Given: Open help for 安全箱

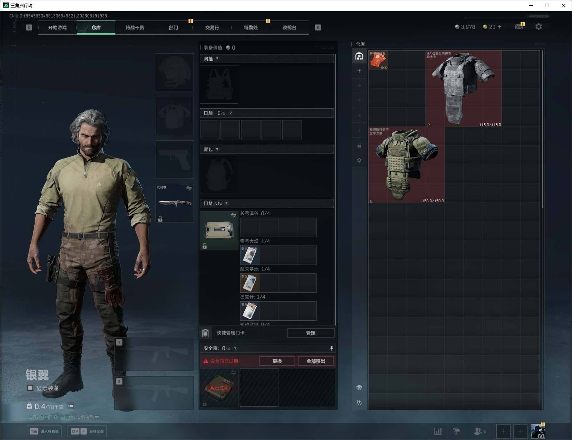Looking at the screenshot, I should click(x=235, y=348).
